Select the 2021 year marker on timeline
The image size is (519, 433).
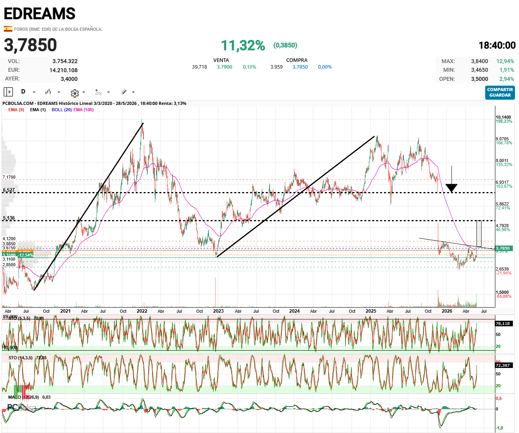tap(65, 311)
